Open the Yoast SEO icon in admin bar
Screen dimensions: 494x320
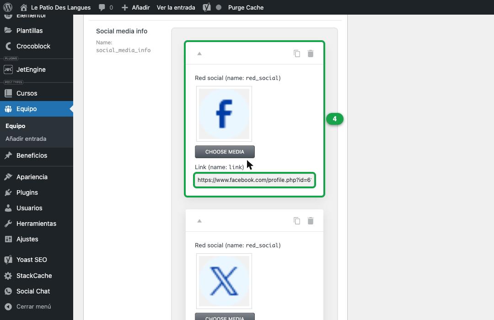(x=207, y=7)
